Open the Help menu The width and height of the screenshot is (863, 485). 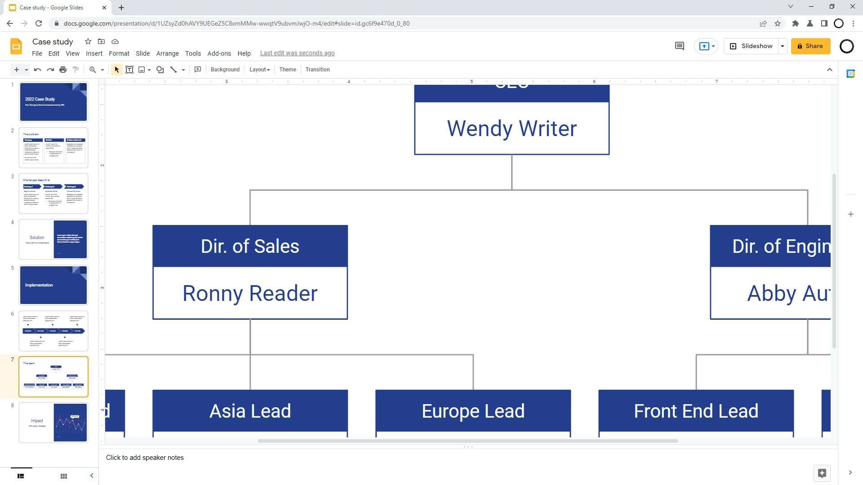click(244, 53)
